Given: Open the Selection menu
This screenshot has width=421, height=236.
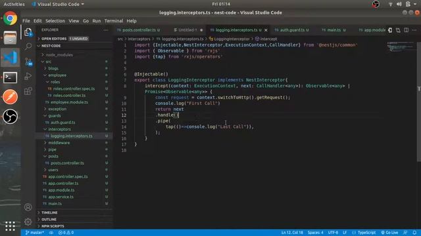Looking at the screenshot, I should point(55,20).
